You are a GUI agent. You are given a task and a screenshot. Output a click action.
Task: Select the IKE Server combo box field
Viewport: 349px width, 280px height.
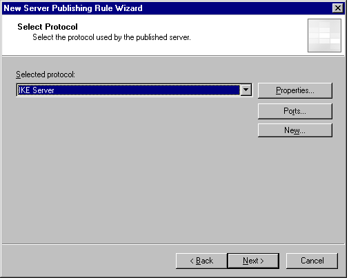(134, 90)
